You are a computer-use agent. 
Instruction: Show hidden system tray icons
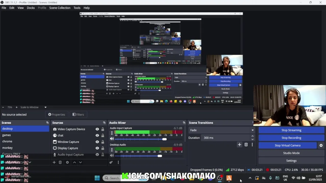250,178
